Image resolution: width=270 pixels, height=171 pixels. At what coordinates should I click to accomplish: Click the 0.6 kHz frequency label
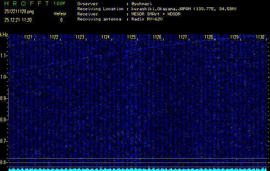[4, 162]
